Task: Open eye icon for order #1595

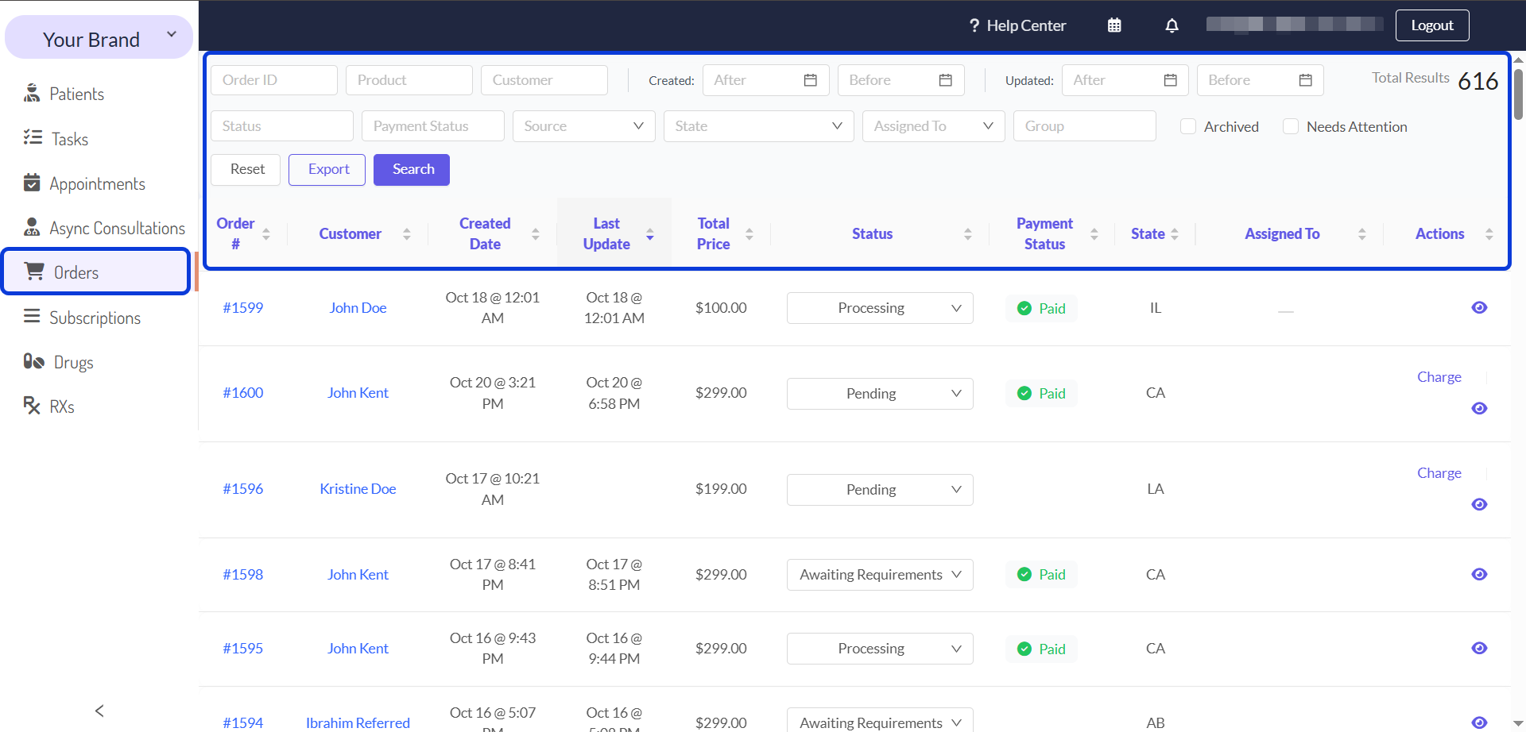Action: click(1478, 649)
